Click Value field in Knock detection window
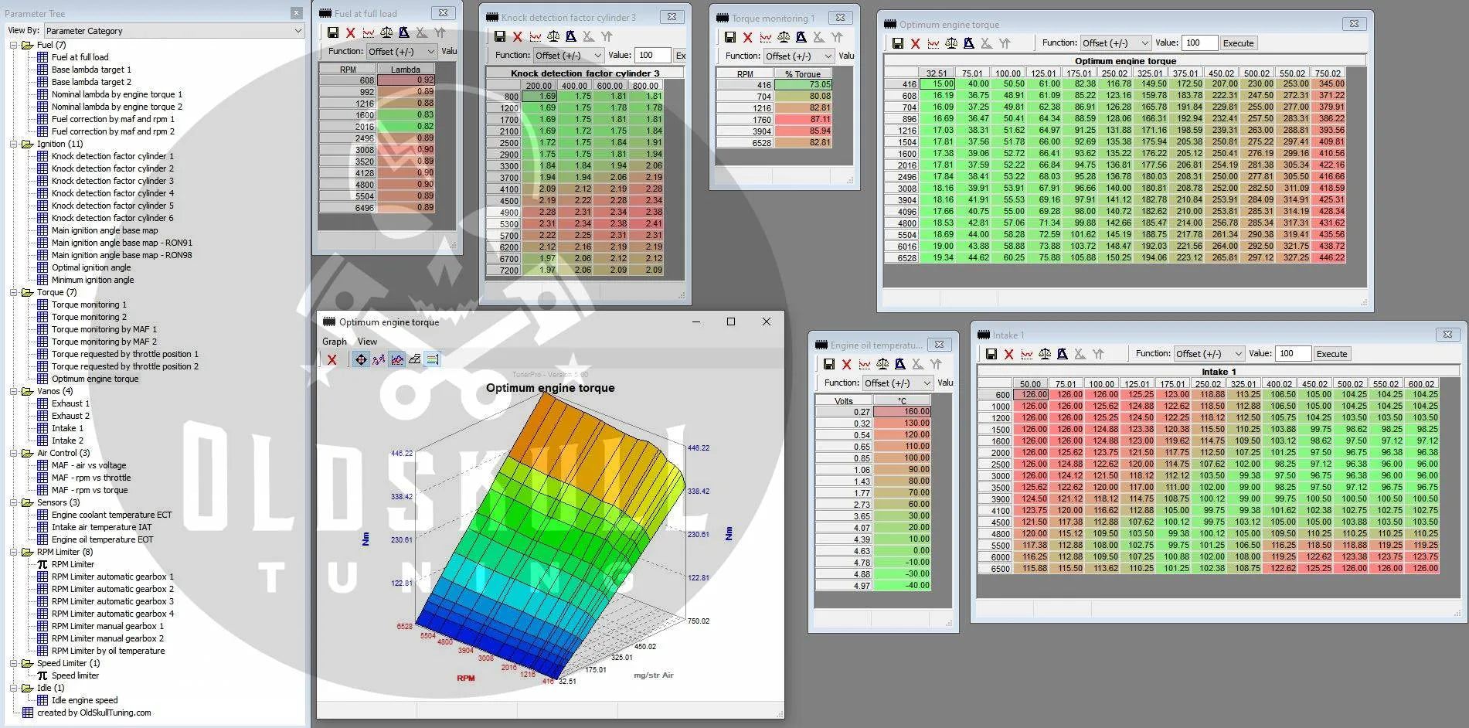This screenshot has height=728, width=1469. point(653,56)
